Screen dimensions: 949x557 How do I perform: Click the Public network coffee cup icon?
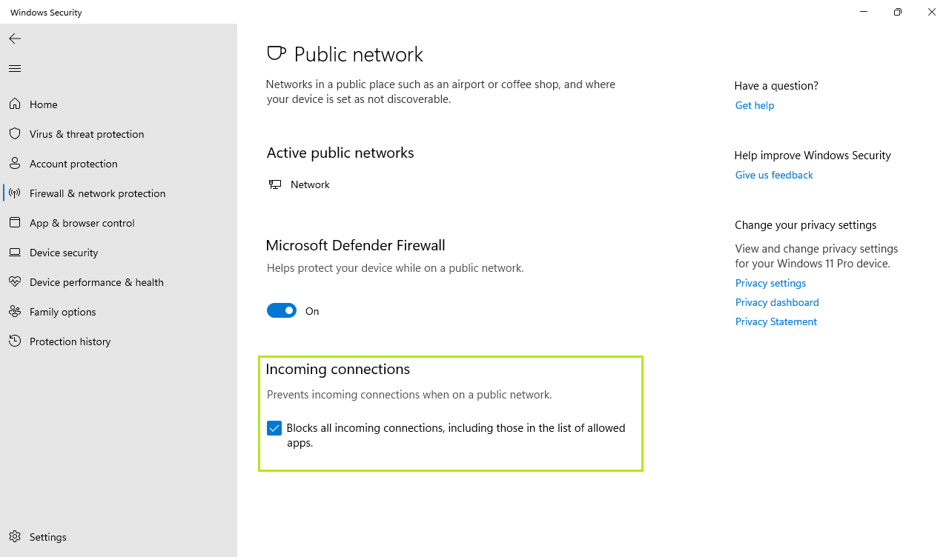coord(276,53)
